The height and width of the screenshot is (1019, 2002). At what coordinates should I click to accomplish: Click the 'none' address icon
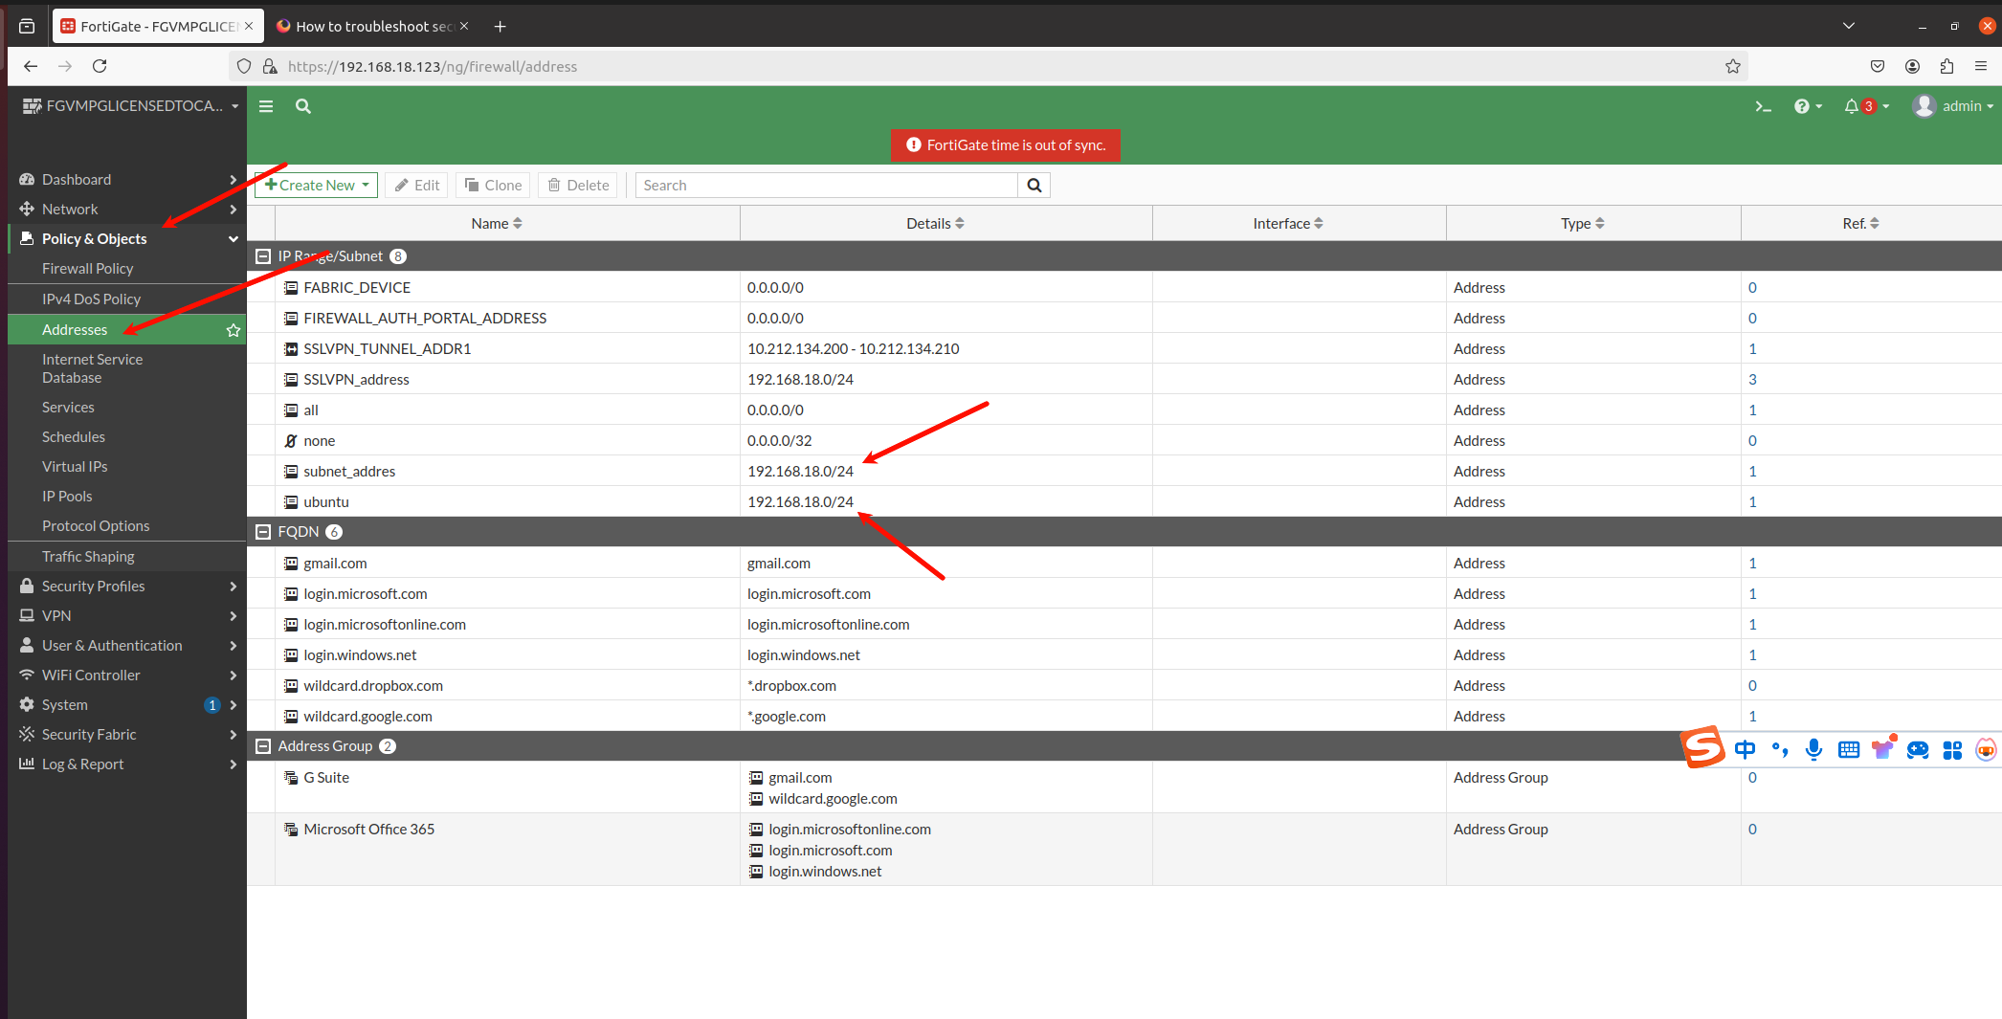[291, 441]
